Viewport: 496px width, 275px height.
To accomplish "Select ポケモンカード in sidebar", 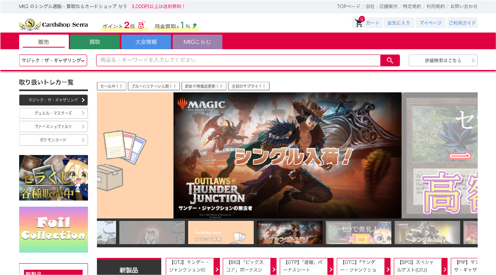I will pos(53,140).
